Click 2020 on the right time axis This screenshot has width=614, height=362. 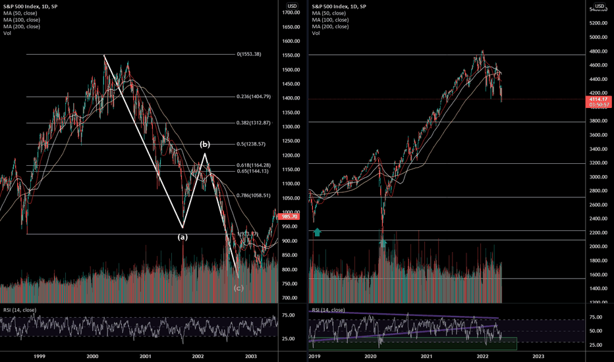click(370, 356)
